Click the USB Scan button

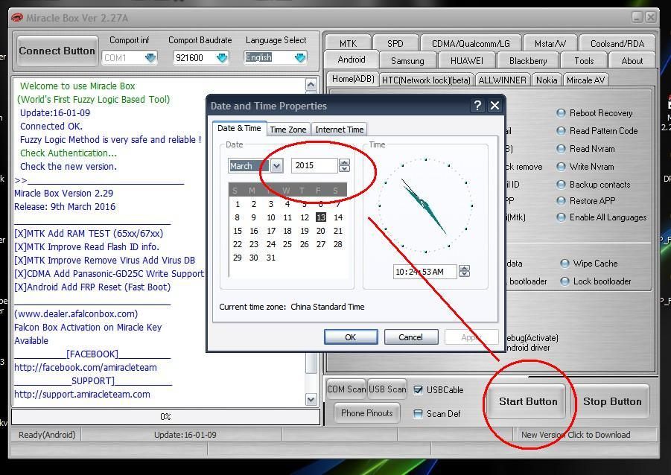click(x=387, y=389)
